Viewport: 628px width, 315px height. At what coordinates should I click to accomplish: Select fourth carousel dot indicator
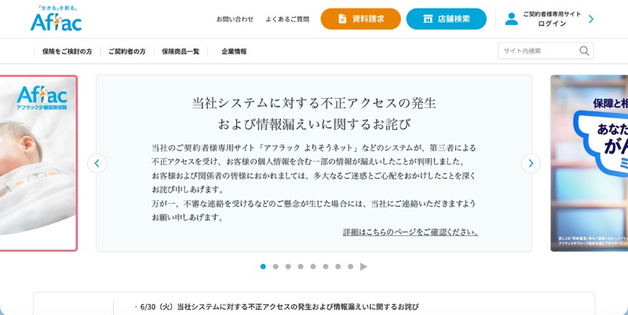[x=301, y=266]
